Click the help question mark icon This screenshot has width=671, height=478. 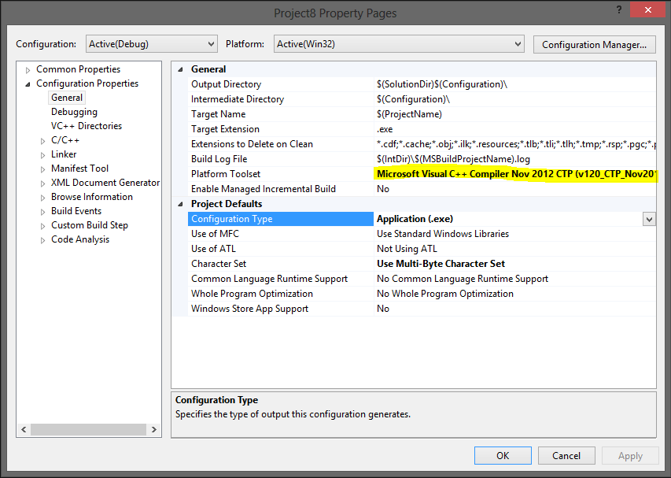619,9
